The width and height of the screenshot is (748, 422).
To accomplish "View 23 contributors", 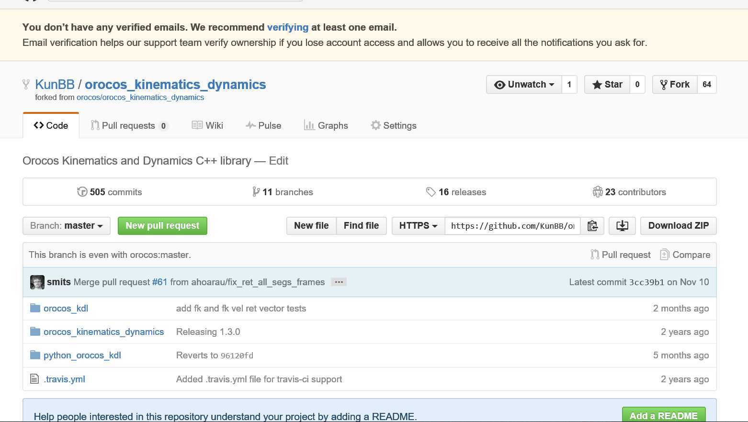I will coord(629,192).
